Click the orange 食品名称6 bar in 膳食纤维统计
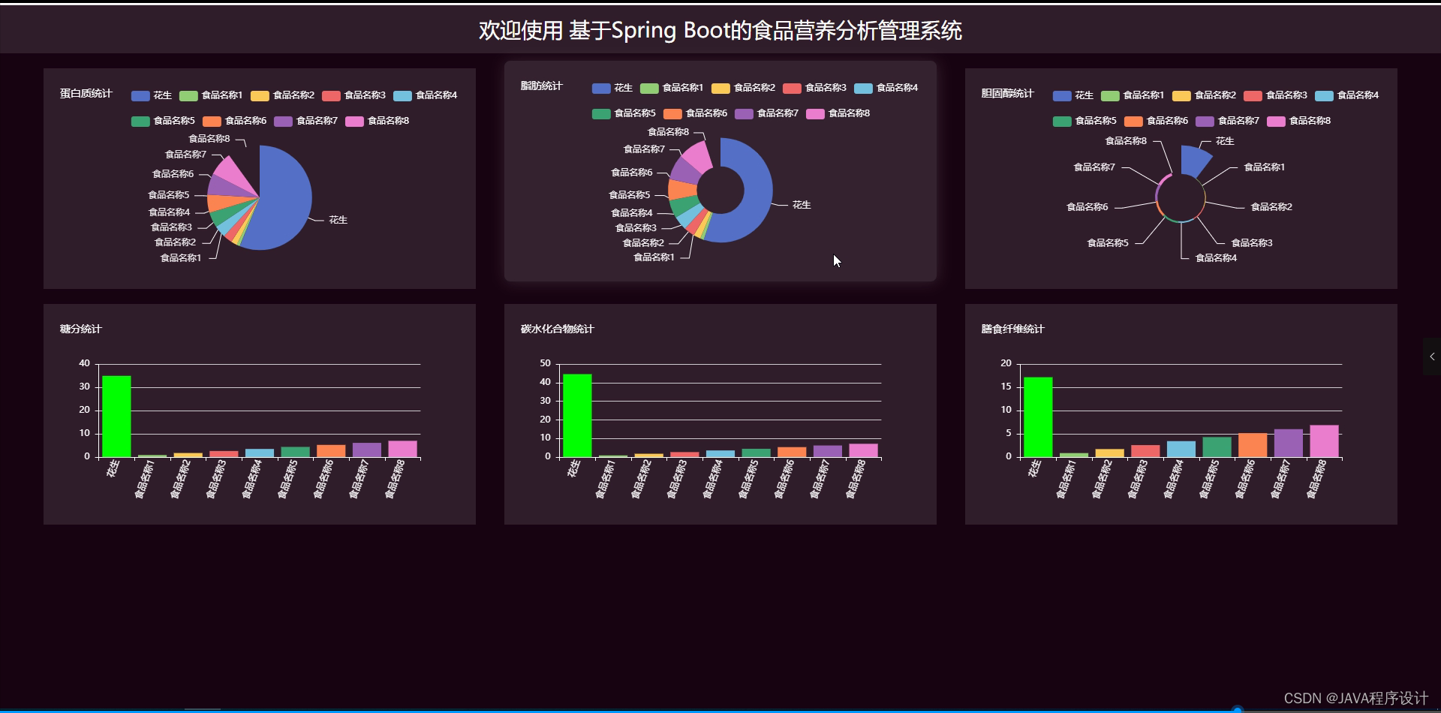The image size is (1441, 713). coord(1253,445)
